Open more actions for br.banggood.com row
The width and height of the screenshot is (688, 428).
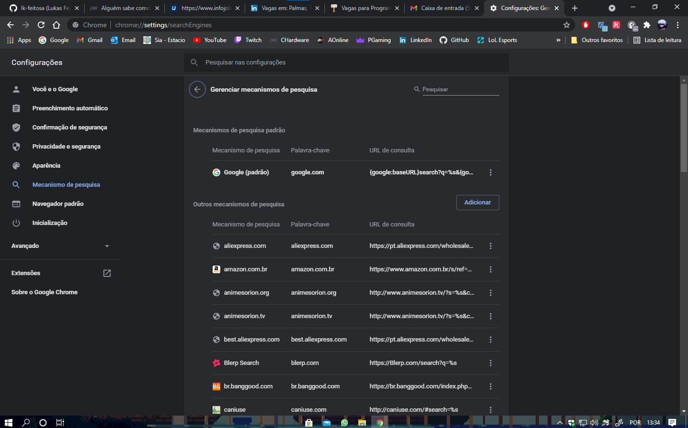[491, 386]
